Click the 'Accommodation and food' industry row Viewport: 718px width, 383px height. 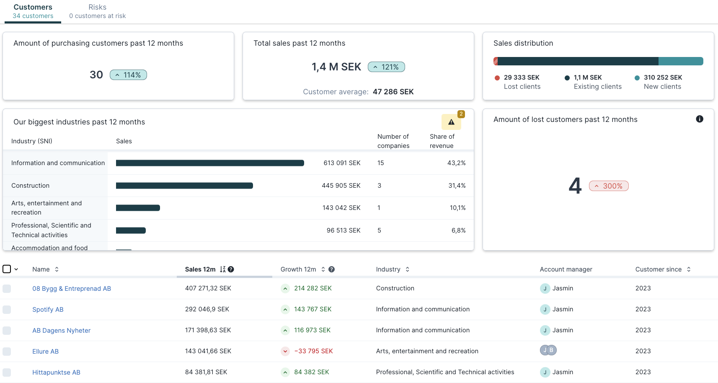238,247
